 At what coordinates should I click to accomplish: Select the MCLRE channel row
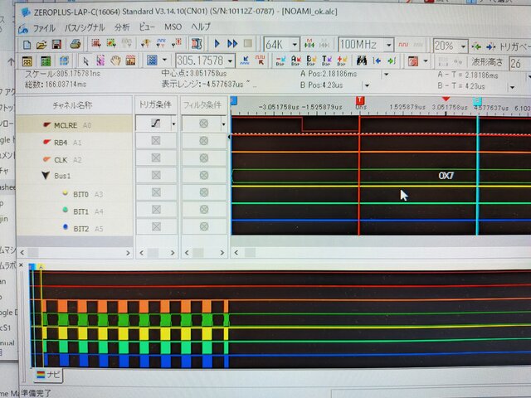tap(66, 124)
